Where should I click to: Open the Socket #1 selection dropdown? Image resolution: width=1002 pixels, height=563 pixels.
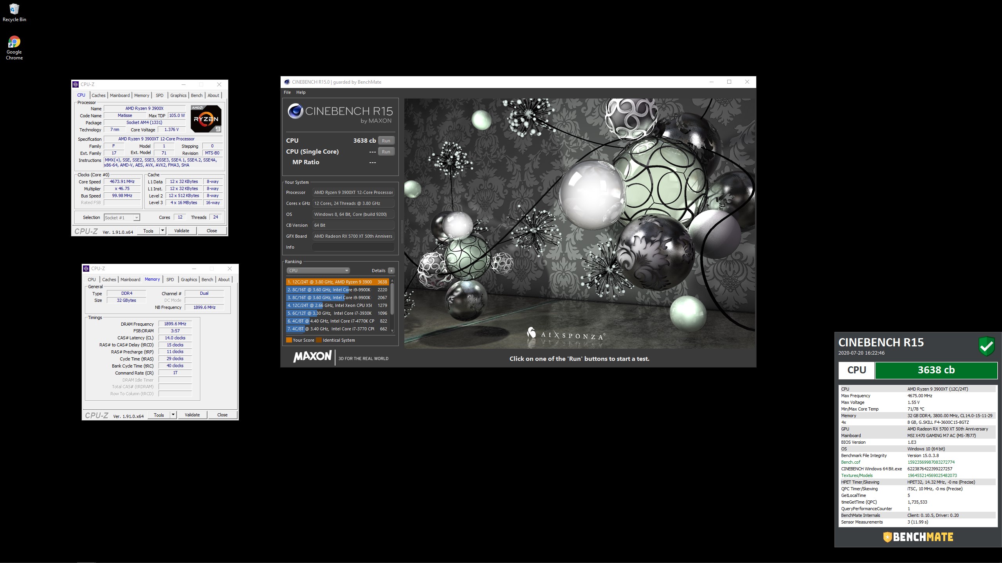(122, 218)
